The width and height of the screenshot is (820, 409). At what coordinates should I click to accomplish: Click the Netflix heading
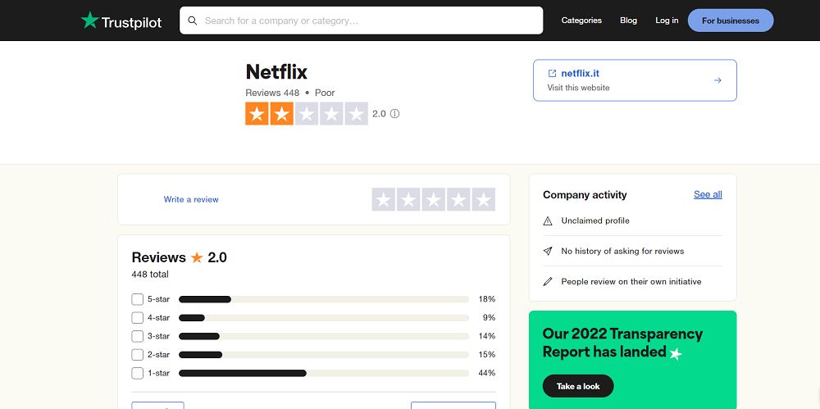276,71
